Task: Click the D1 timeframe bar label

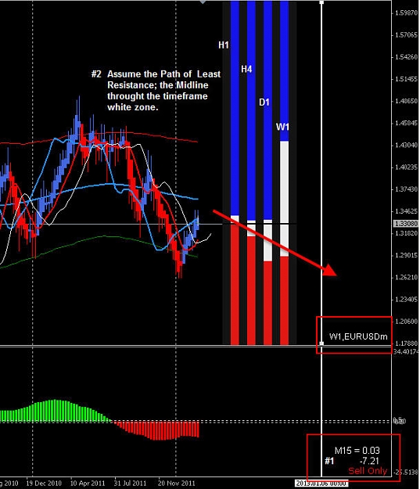Action: point(264,102)
